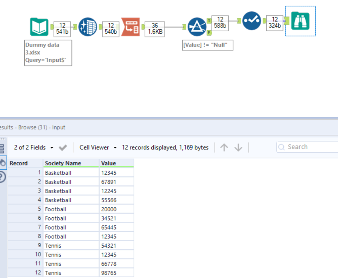This screenshot has width=338, height=278.
Task: Select the Filter tool on the canvas
Action: coord(196,26)
